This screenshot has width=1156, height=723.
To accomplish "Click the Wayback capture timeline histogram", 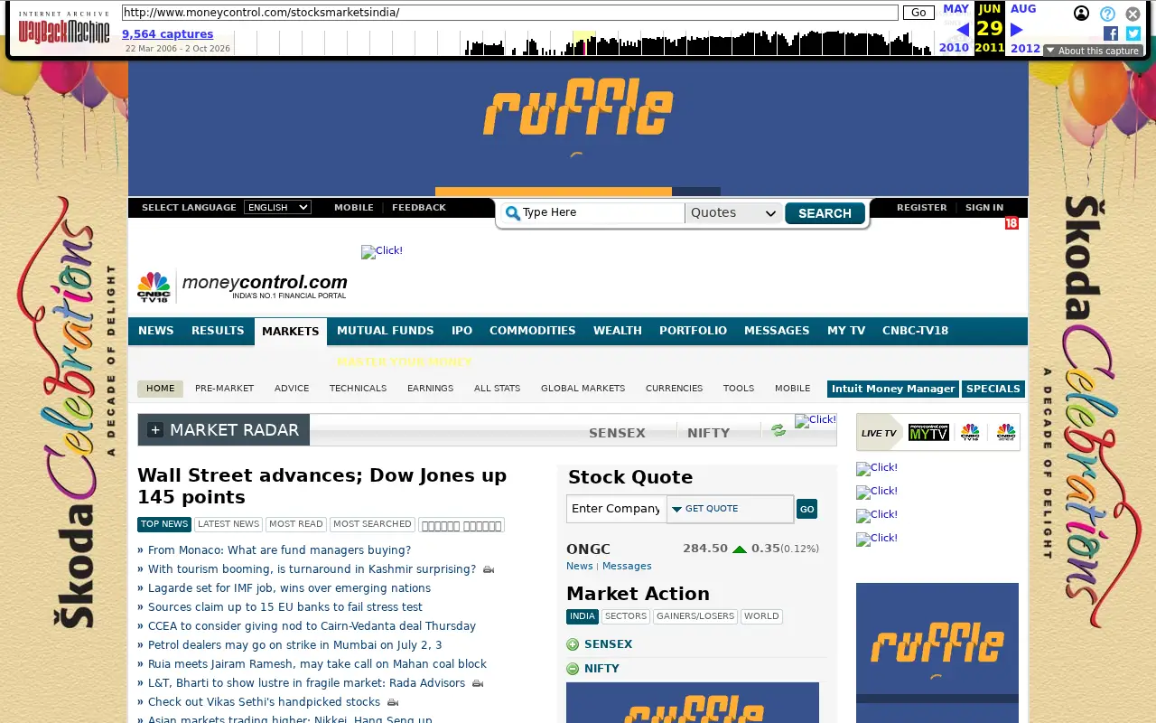I will pyautogui.click(x=584, y=42).
